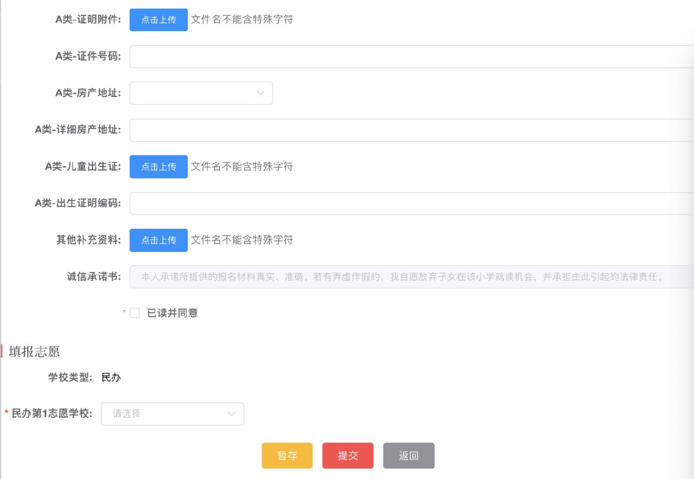Click the upload button for A类-证明附件
Screen dimensions: 694x479
(x=158, y=20)
